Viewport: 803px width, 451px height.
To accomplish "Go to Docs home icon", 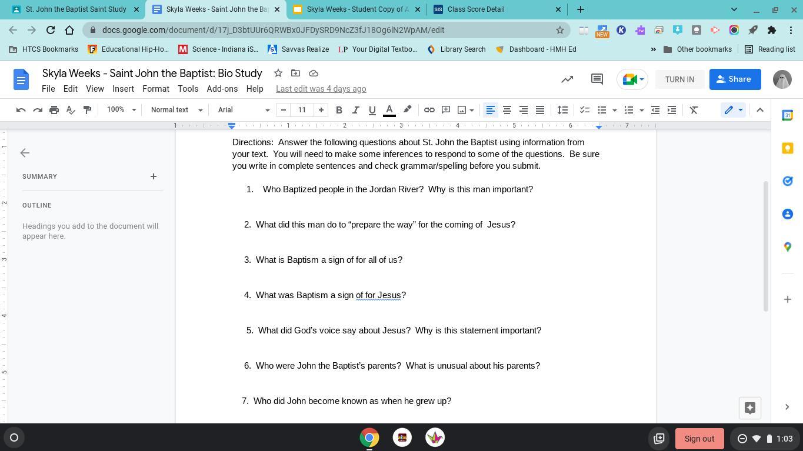I will coord(21,79).
